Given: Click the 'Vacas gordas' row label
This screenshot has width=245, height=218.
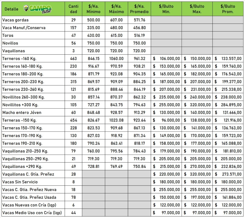Looking at the screenshot, I should coord(15,20).
